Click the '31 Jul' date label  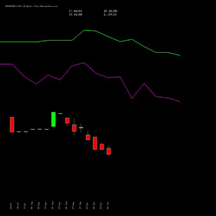[x=25, y=206]
